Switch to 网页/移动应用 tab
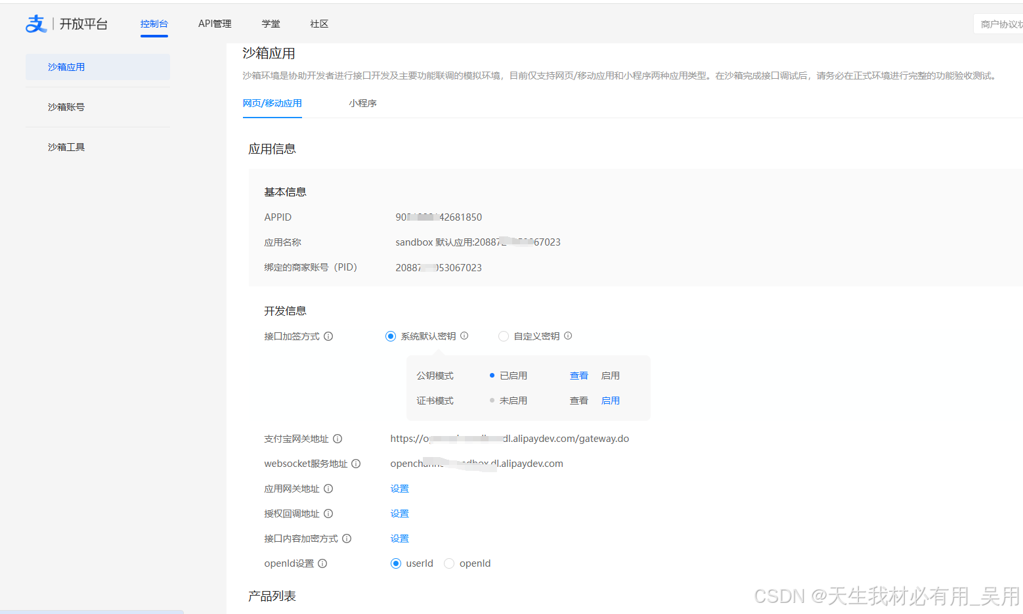1023x614 pixels. (272, 103)
